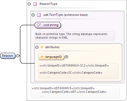127x101 pixels.
Task: Click the xsd:string built-in type description
Action: tap(71, 36)
